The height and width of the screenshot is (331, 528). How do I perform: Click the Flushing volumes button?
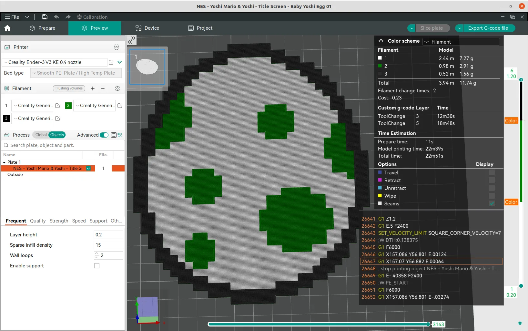[x=69, y=88]
